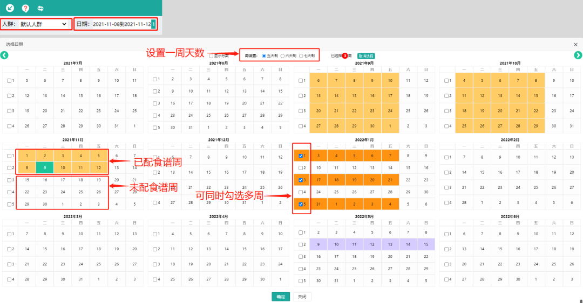This screenshot has width=583, height=303.
Task: Click day 30 in 2022年6月
Action: tap(518, 279)
